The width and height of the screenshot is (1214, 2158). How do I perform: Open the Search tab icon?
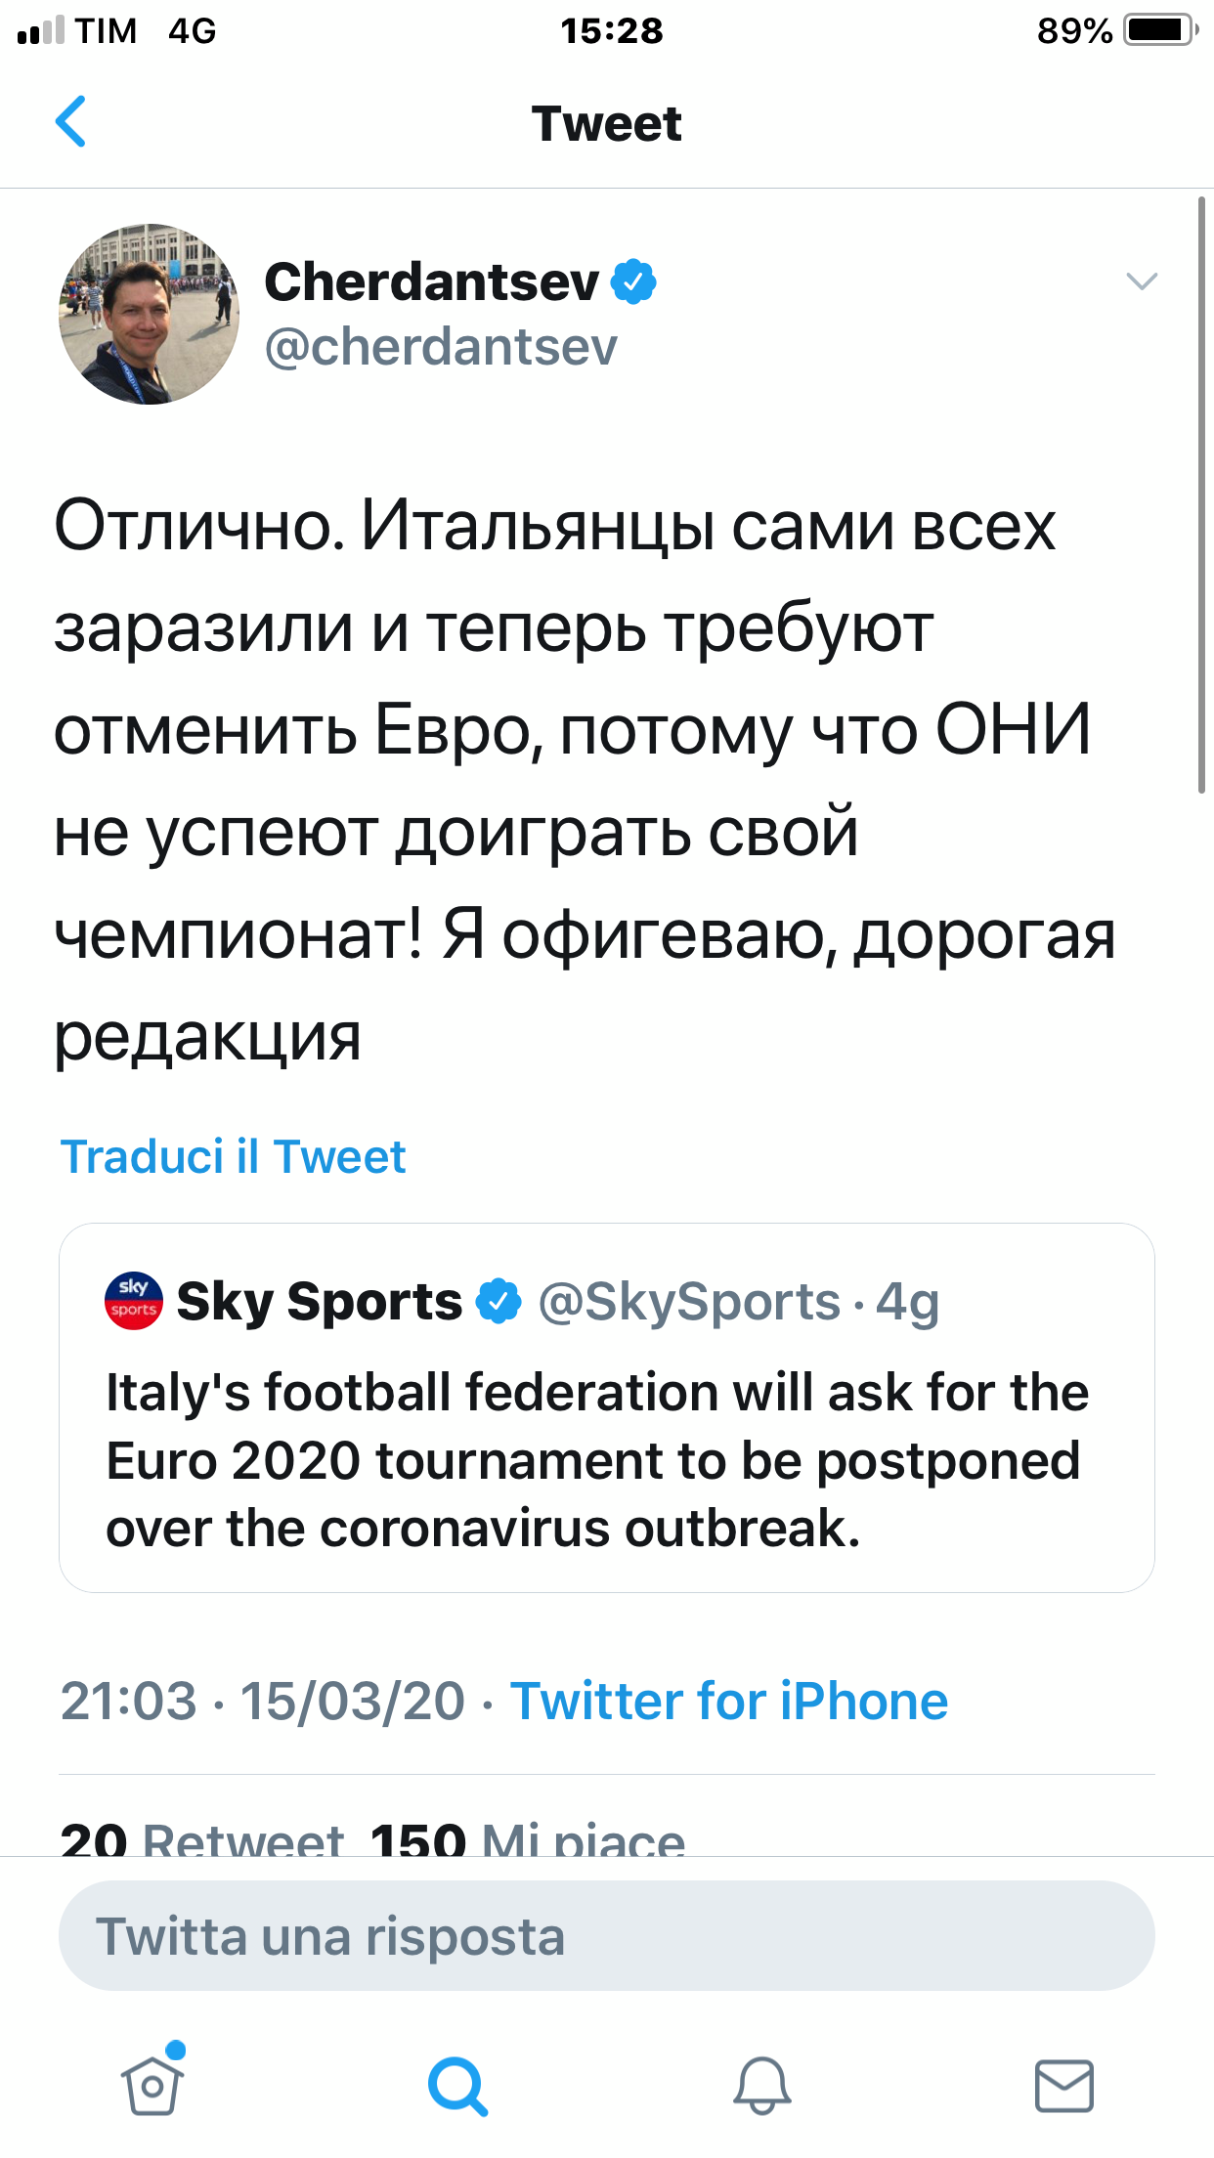coord(456,2086)
